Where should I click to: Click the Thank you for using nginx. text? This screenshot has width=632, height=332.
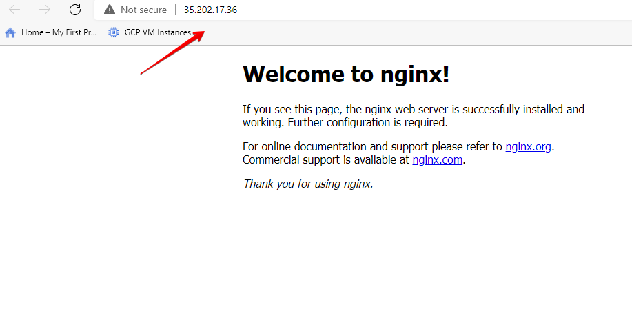pos(308,184)
